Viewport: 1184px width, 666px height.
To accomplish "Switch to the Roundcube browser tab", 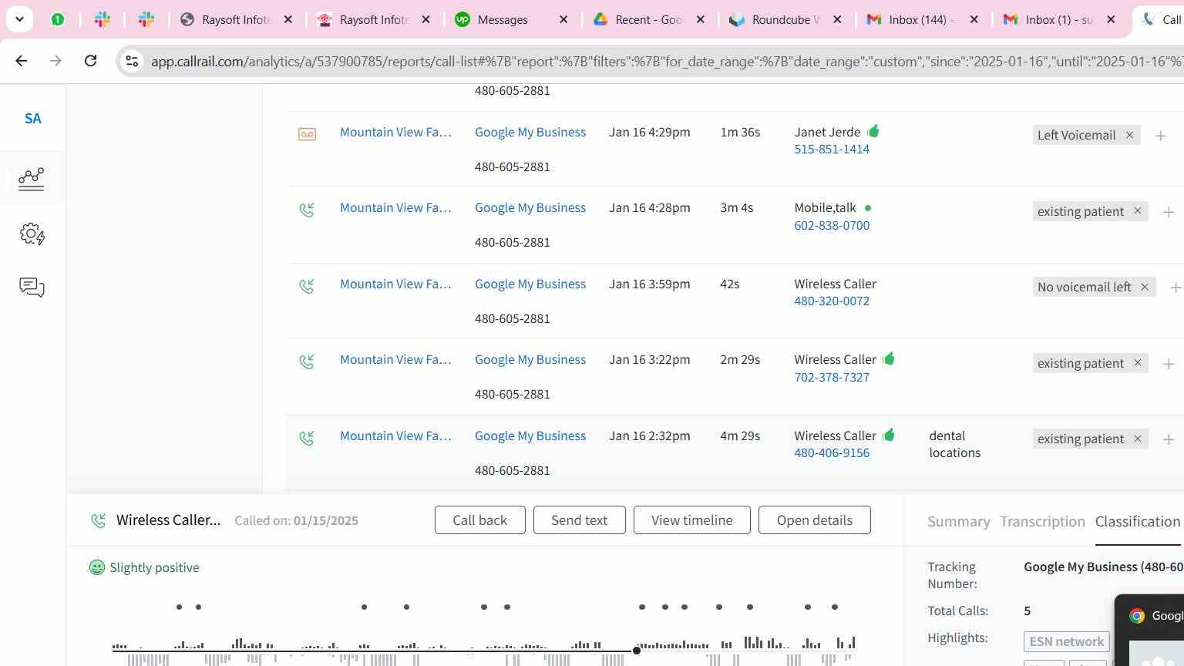I will pyautogui.click(x=785, y=20).
